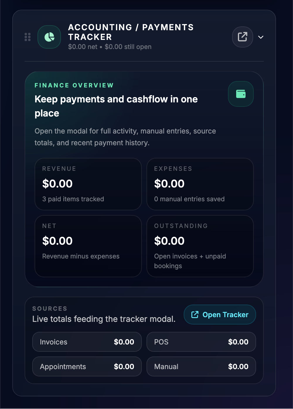Click the external link icon inside Open Tracker
The height and width of the screenshot is (409, 293).
point(194,314)
